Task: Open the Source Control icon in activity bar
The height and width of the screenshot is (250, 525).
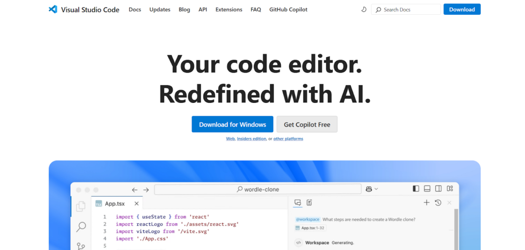Action: tap(80, 246)
